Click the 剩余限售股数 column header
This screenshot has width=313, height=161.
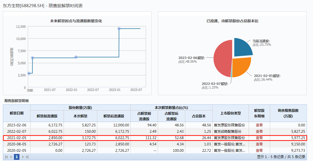click(x=288, y=113)
